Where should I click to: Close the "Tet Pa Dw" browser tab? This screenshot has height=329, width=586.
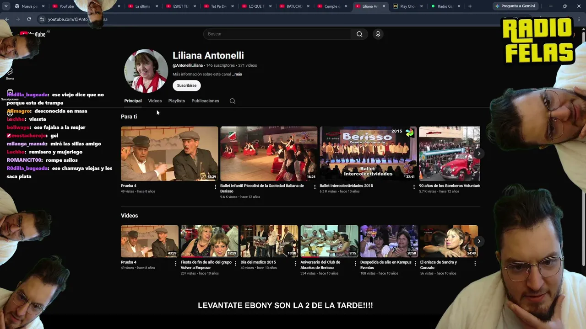[x=233, y=6]
